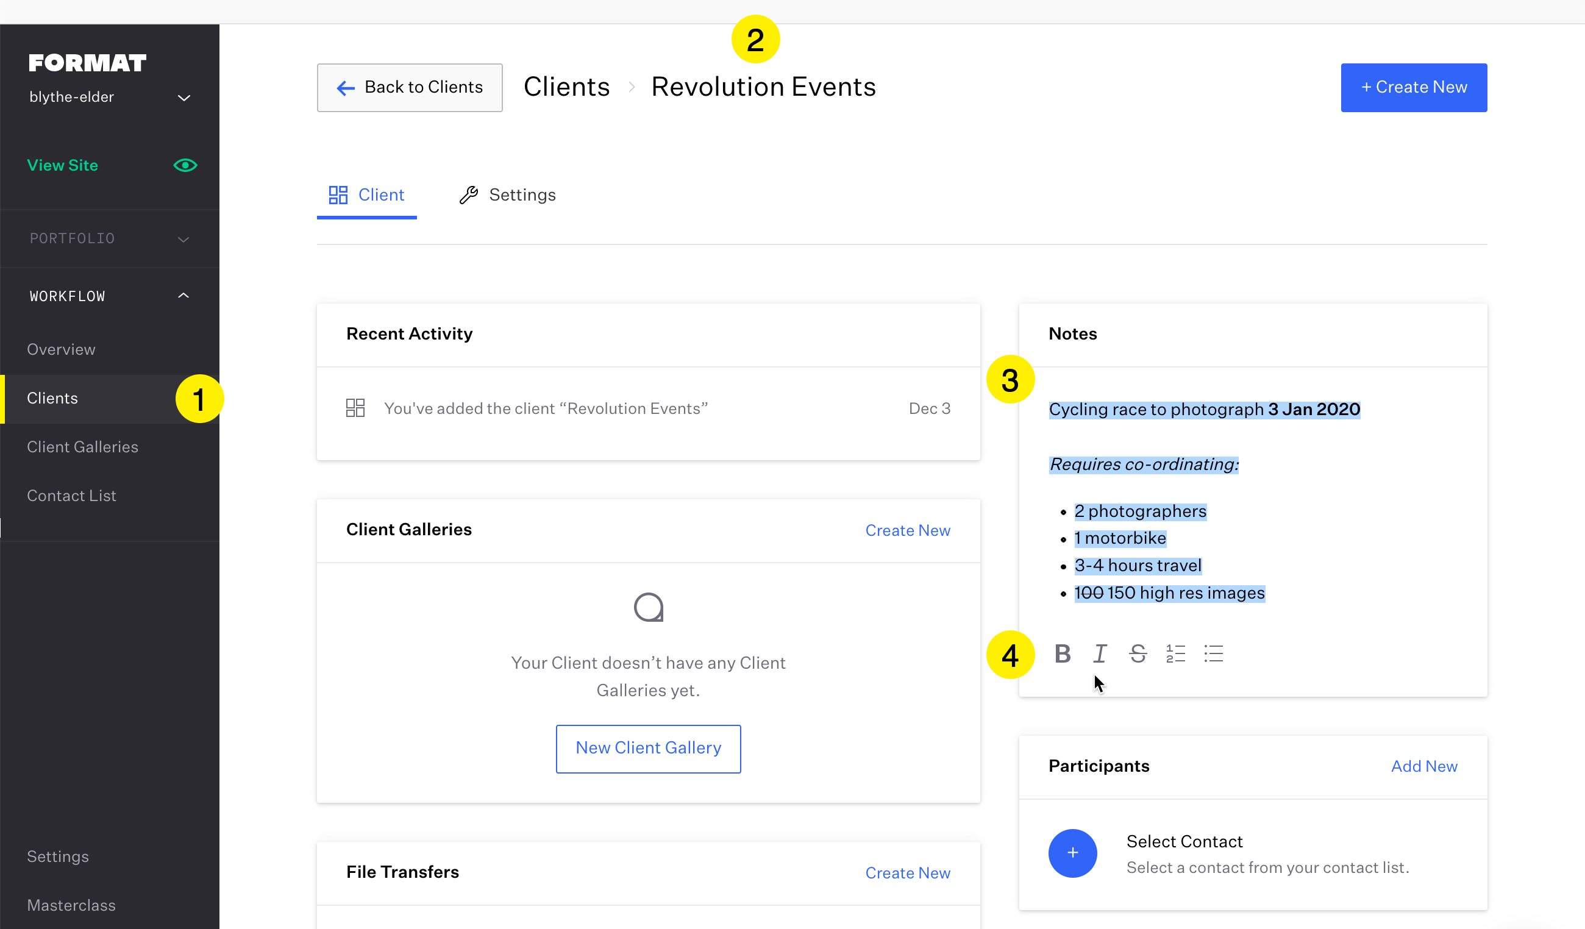Click the gallery icon above empty message
This screenshot has width=1585, height=929.
click(x=649, y=607)
